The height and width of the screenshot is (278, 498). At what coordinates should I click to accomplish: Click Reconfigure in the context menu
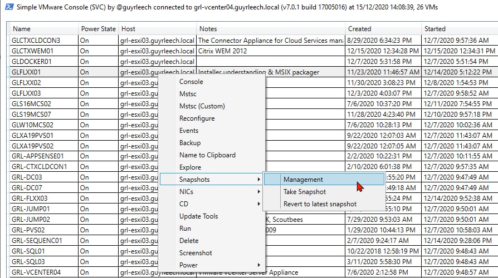[x=197, y=118]
